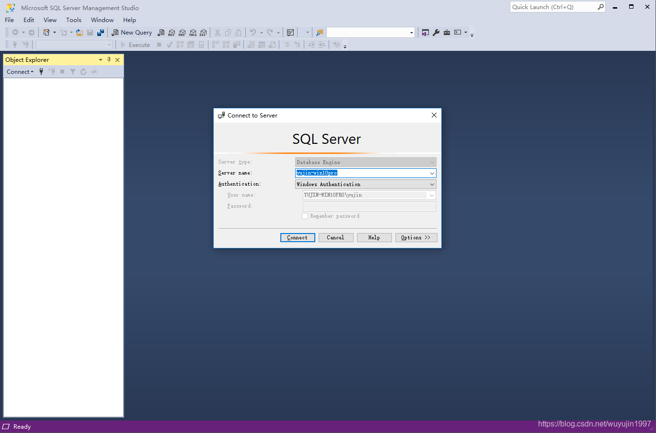This screenshot has width=656, height=433.
Task: Click the Connect plug icon in Object Explorer
Action: tap(41, 71)
